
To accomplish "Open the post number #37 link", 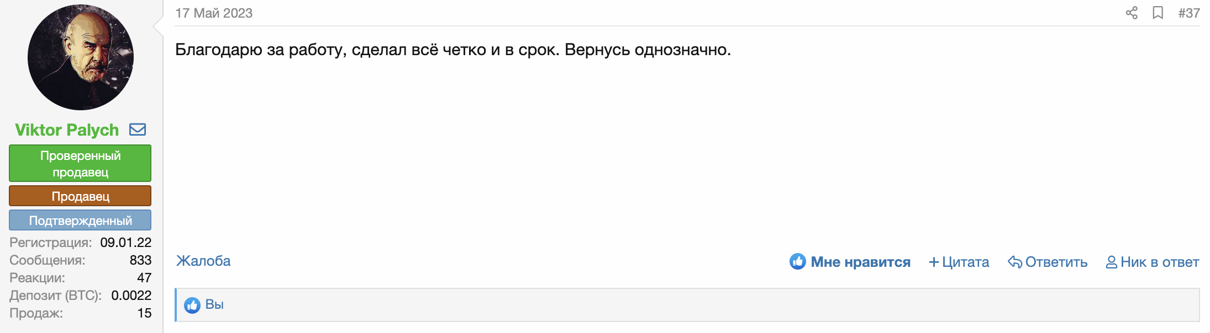I will click(x=1189, y=13).
